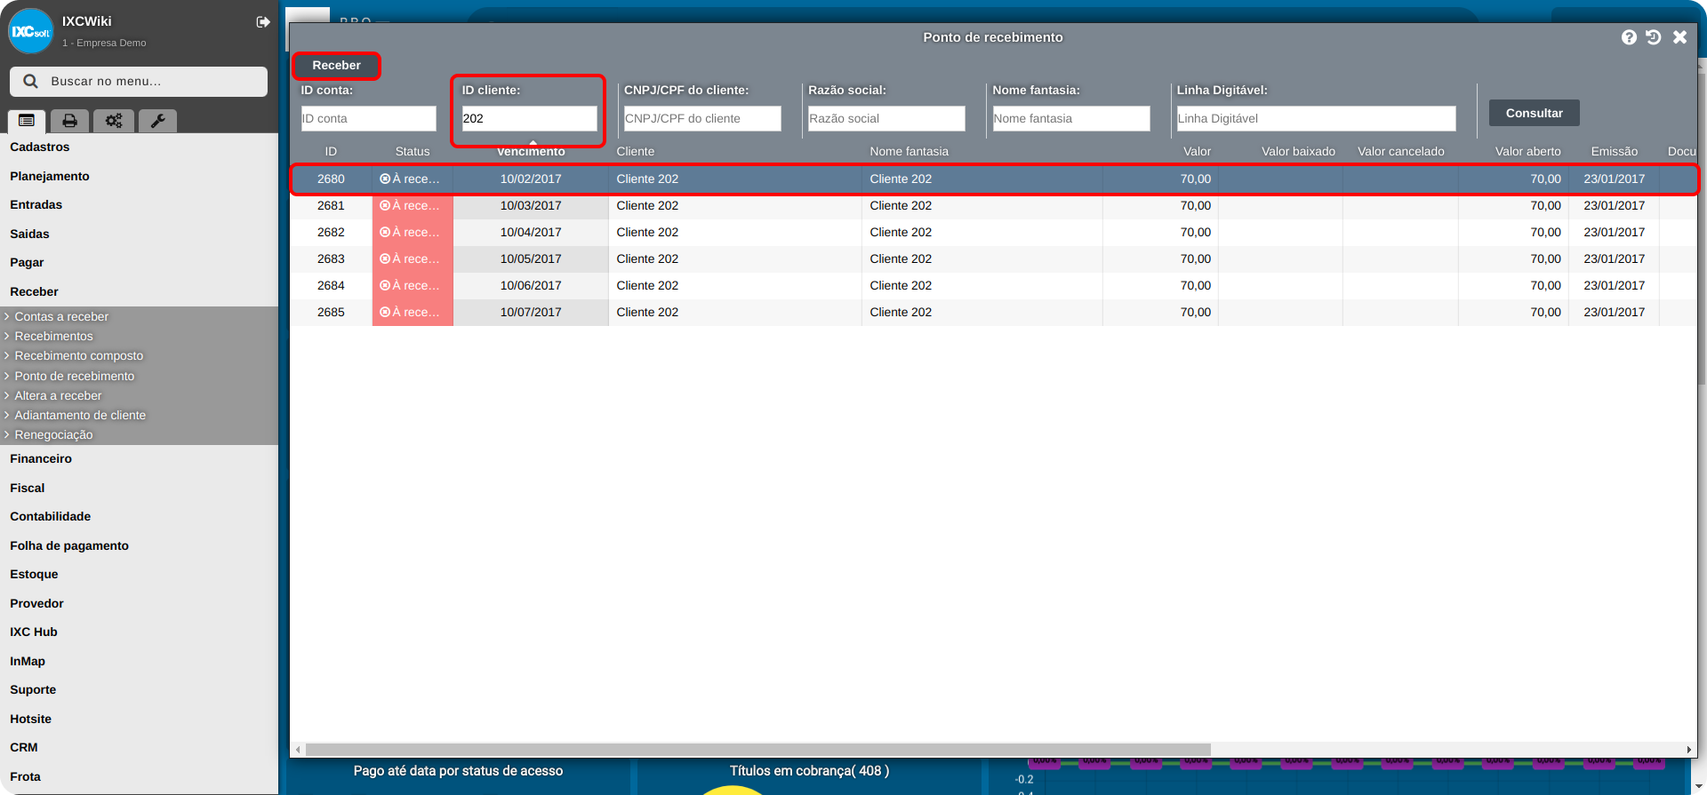Sort by the Vencimento column header
The height and width of the screenshot is (795, 1707).
pyautogui.click(x=531, y=151)
